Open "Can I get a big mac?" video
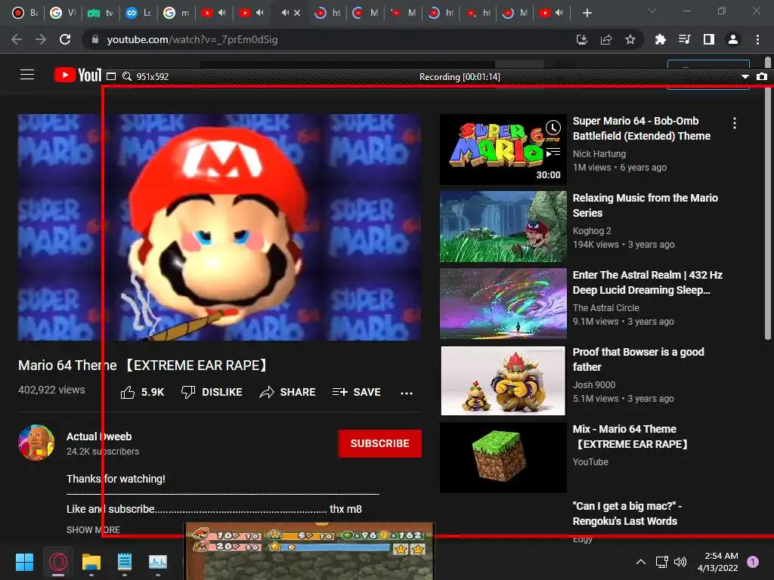 click(x=627, y=514)
